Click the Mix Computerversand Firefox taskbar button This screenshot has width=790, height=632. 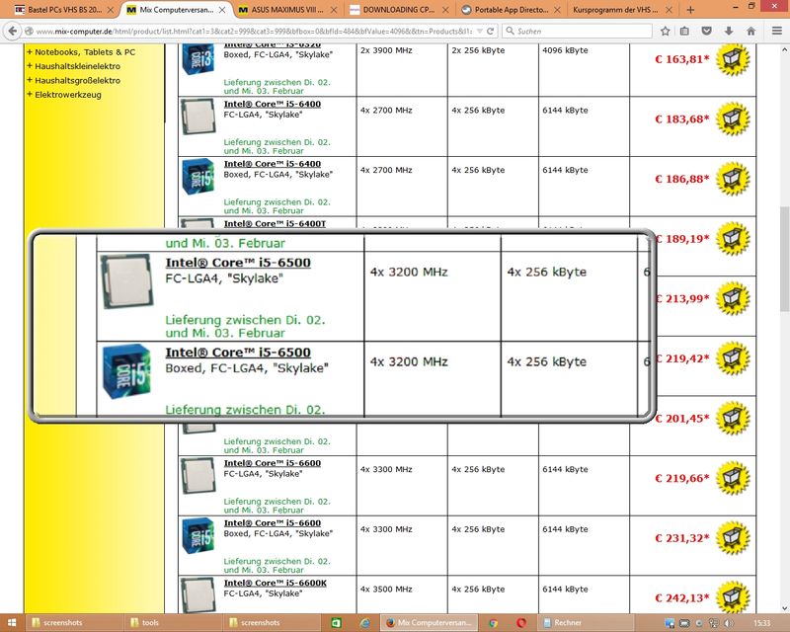click(x=429, y=623)
